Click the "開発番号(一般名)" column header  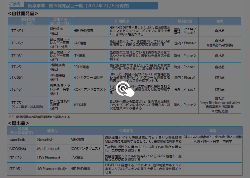(x=28, y=21)
